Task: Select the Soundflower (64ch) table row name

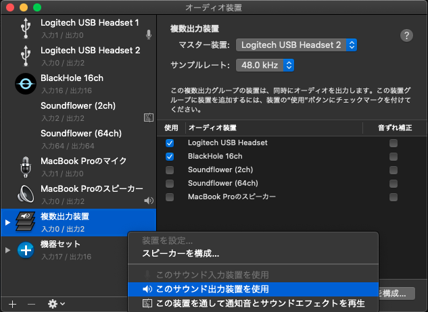Action: click(x=223, y=183)
